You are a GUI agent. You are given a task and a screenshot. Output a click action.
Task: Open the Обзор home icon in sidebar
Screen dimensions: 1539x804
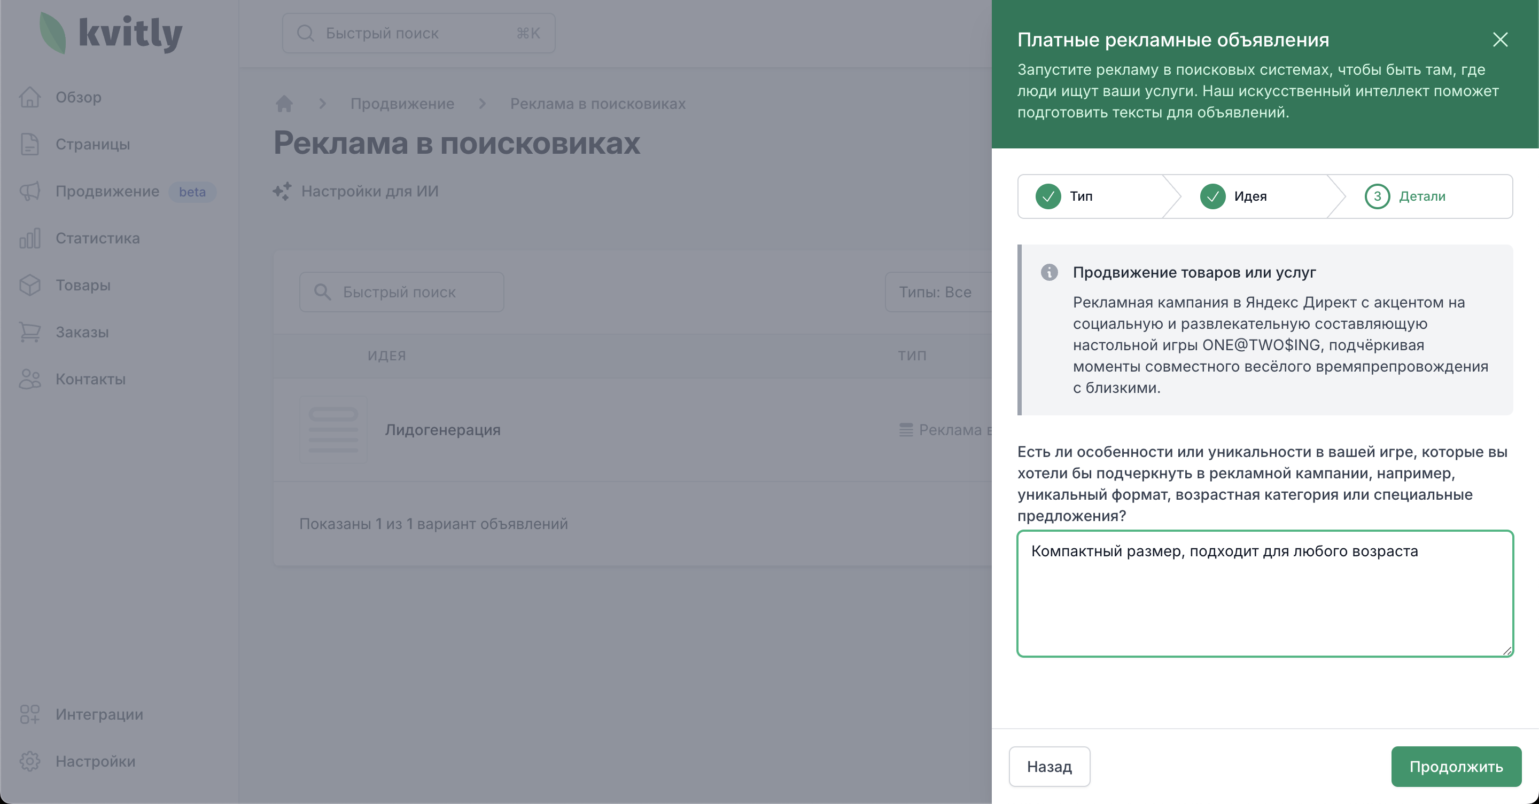coord(30,97)
